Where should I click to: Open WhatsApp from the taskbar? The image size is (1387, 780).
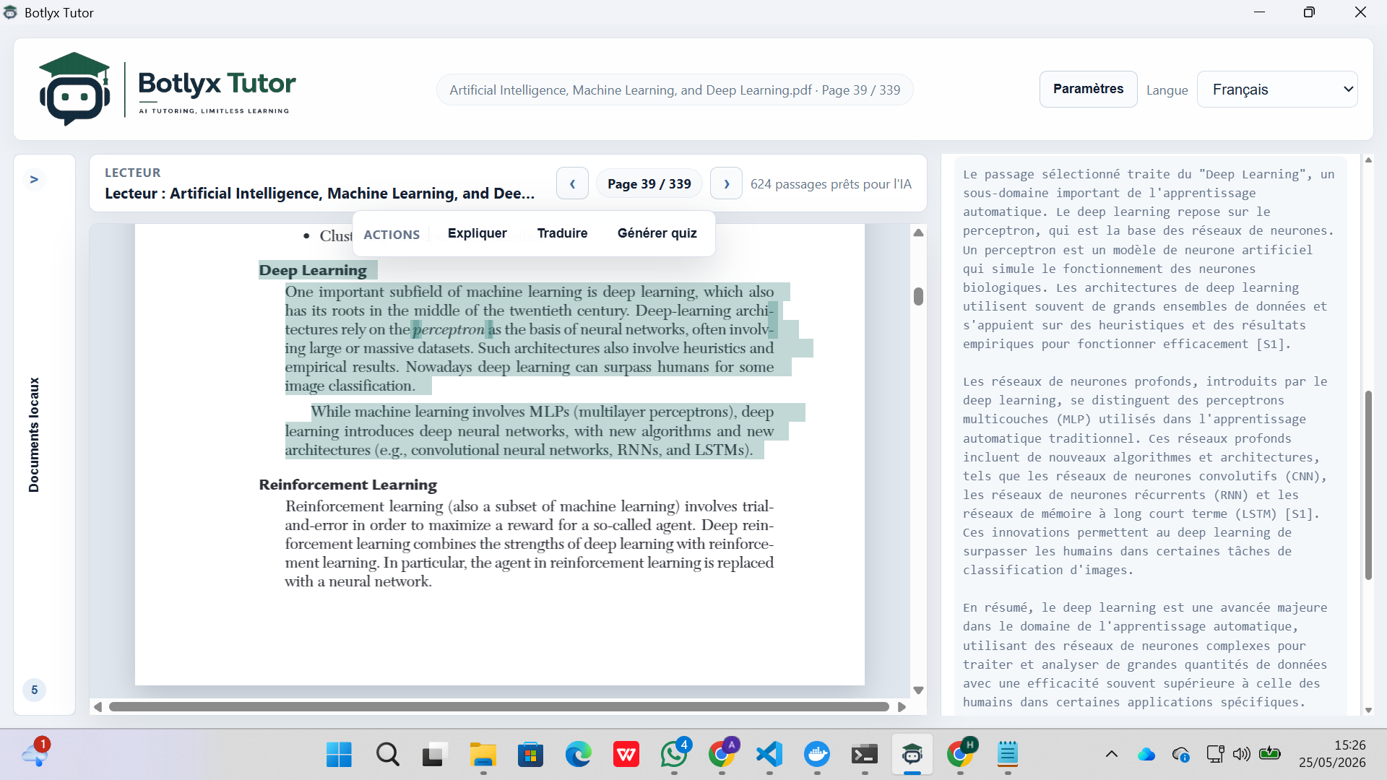[x=674, y=755]
